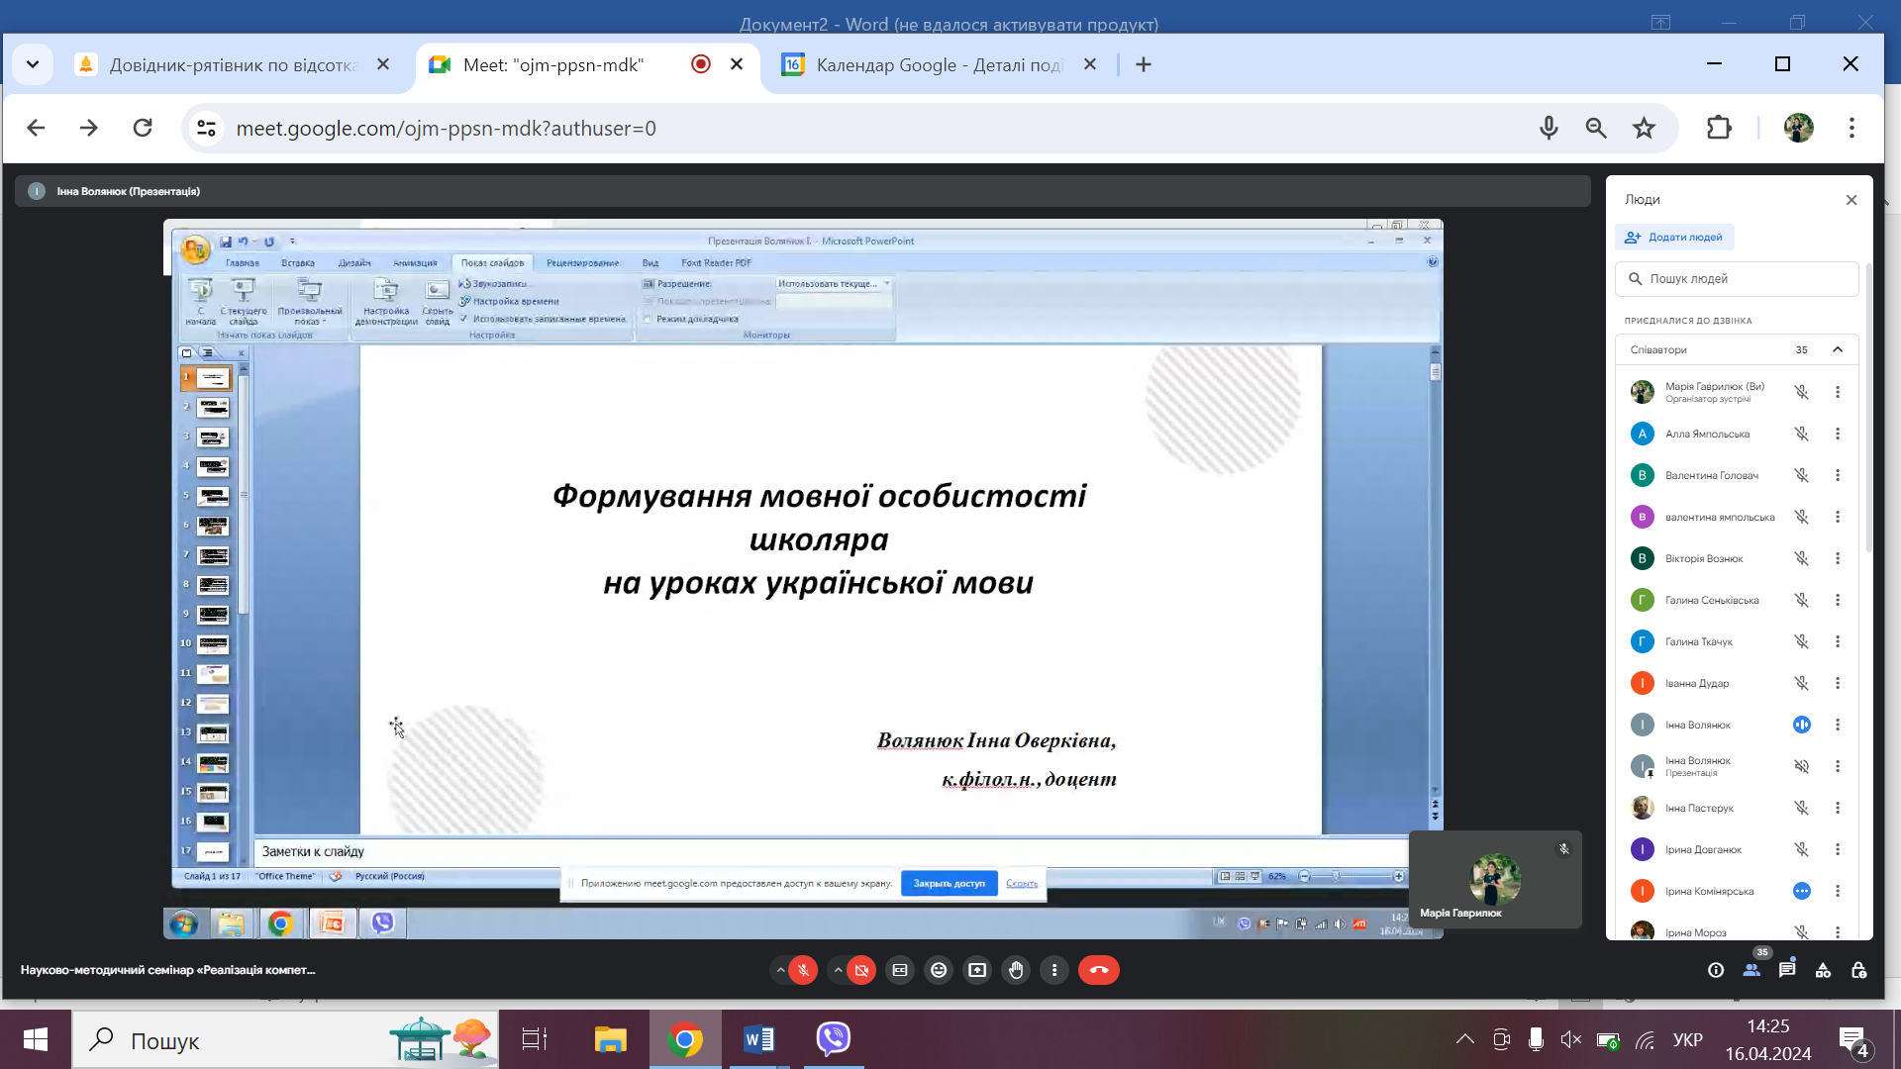Screen dimensions: 1901x1069
Task: Open options for Інна Волянюк speaking row
Action: 1838,725
